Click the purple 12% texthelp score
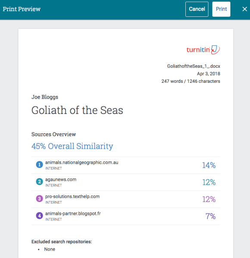 click(209, 199)
